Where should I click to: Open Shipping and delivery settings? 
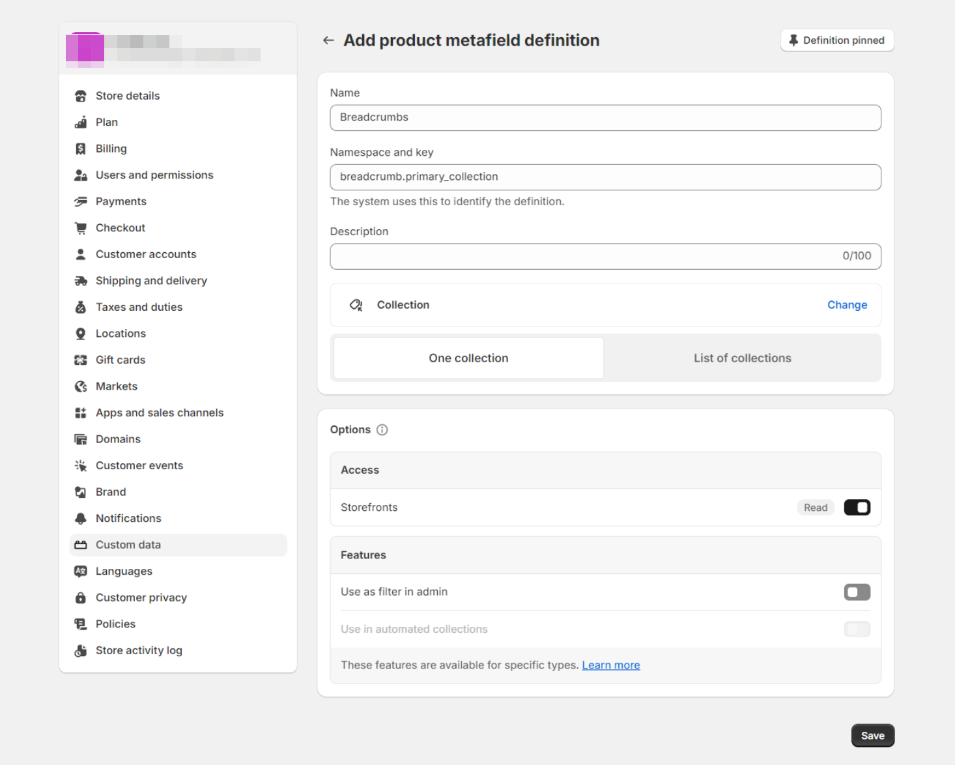point(151,281)
